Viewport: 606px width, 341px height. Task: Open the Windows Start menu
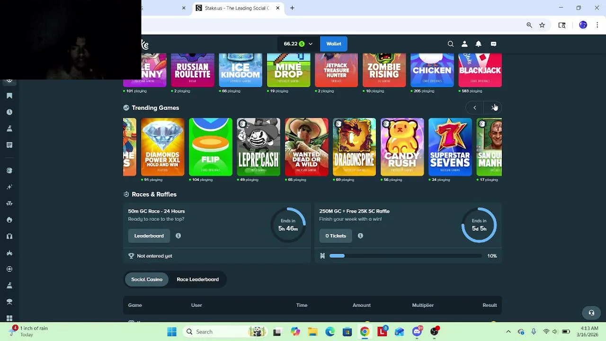pyautogui.click(x=172, y=332)
